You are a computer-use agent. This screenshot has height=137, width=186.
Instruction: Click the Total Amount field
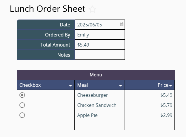pos(100,45)
